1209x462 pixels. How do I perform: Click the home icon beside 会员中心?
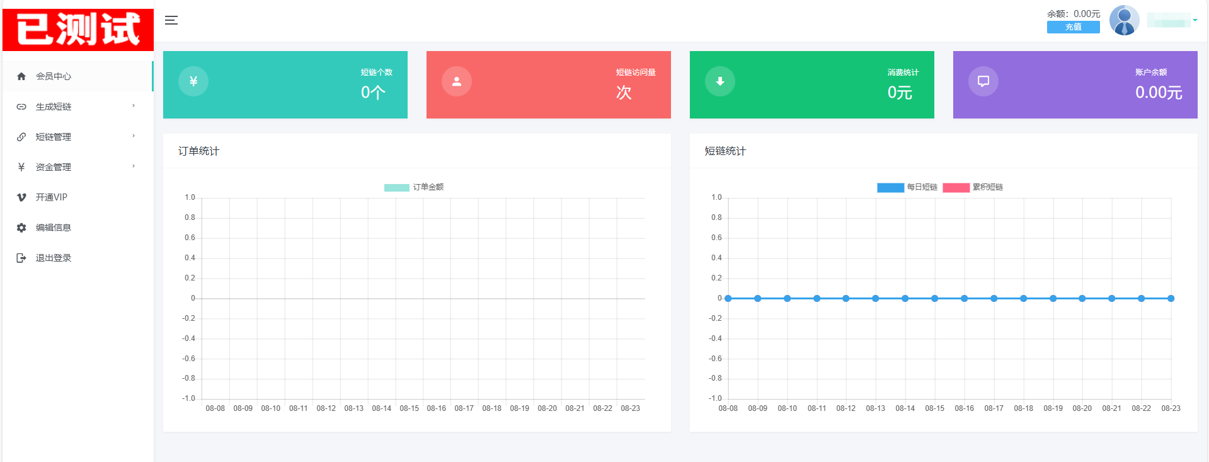point(21,76)
